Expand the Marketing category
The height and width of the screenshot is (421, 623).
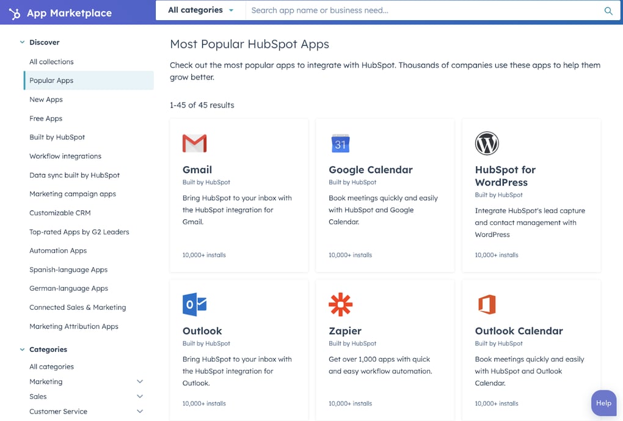click(139, 381)
